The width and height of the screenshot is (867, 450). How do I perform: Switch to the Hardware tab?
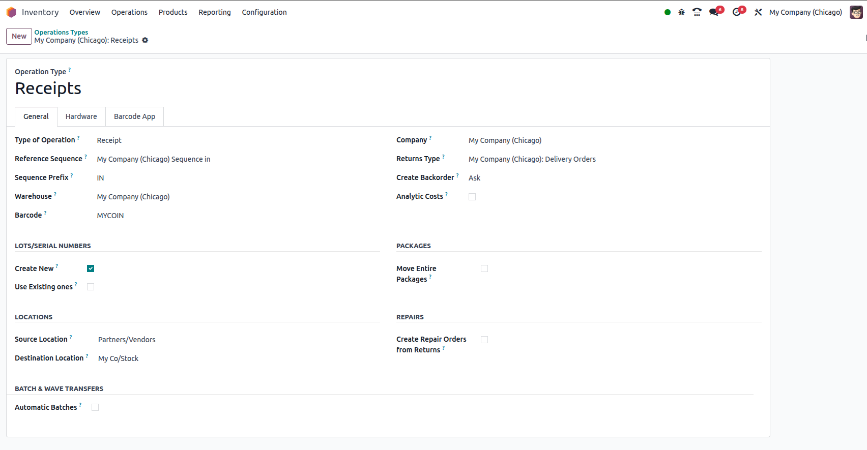point(81,116)
